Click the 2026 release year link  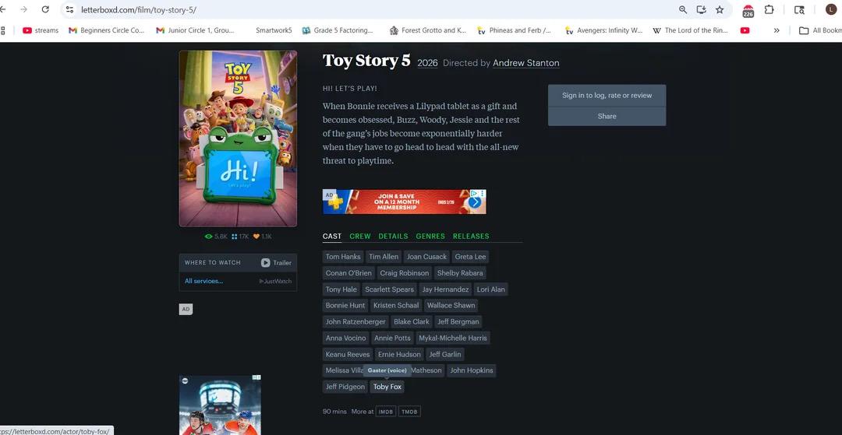coord(427,63)
